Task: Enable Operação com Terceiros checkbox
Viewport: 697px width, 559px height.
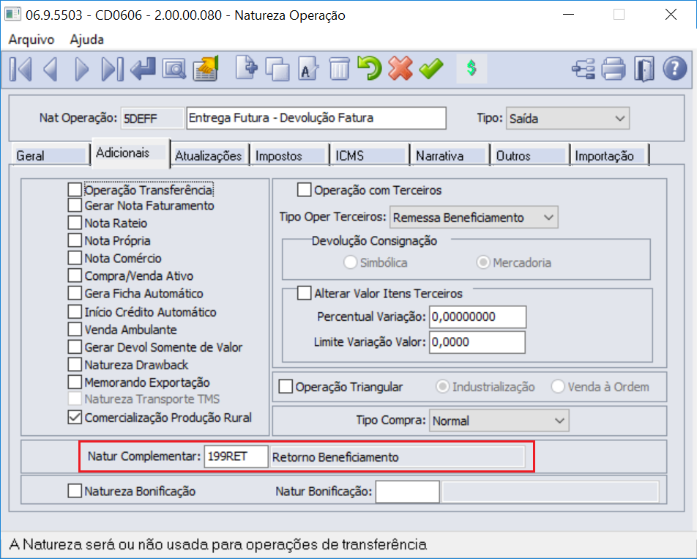Action: [x=304, y=190]
